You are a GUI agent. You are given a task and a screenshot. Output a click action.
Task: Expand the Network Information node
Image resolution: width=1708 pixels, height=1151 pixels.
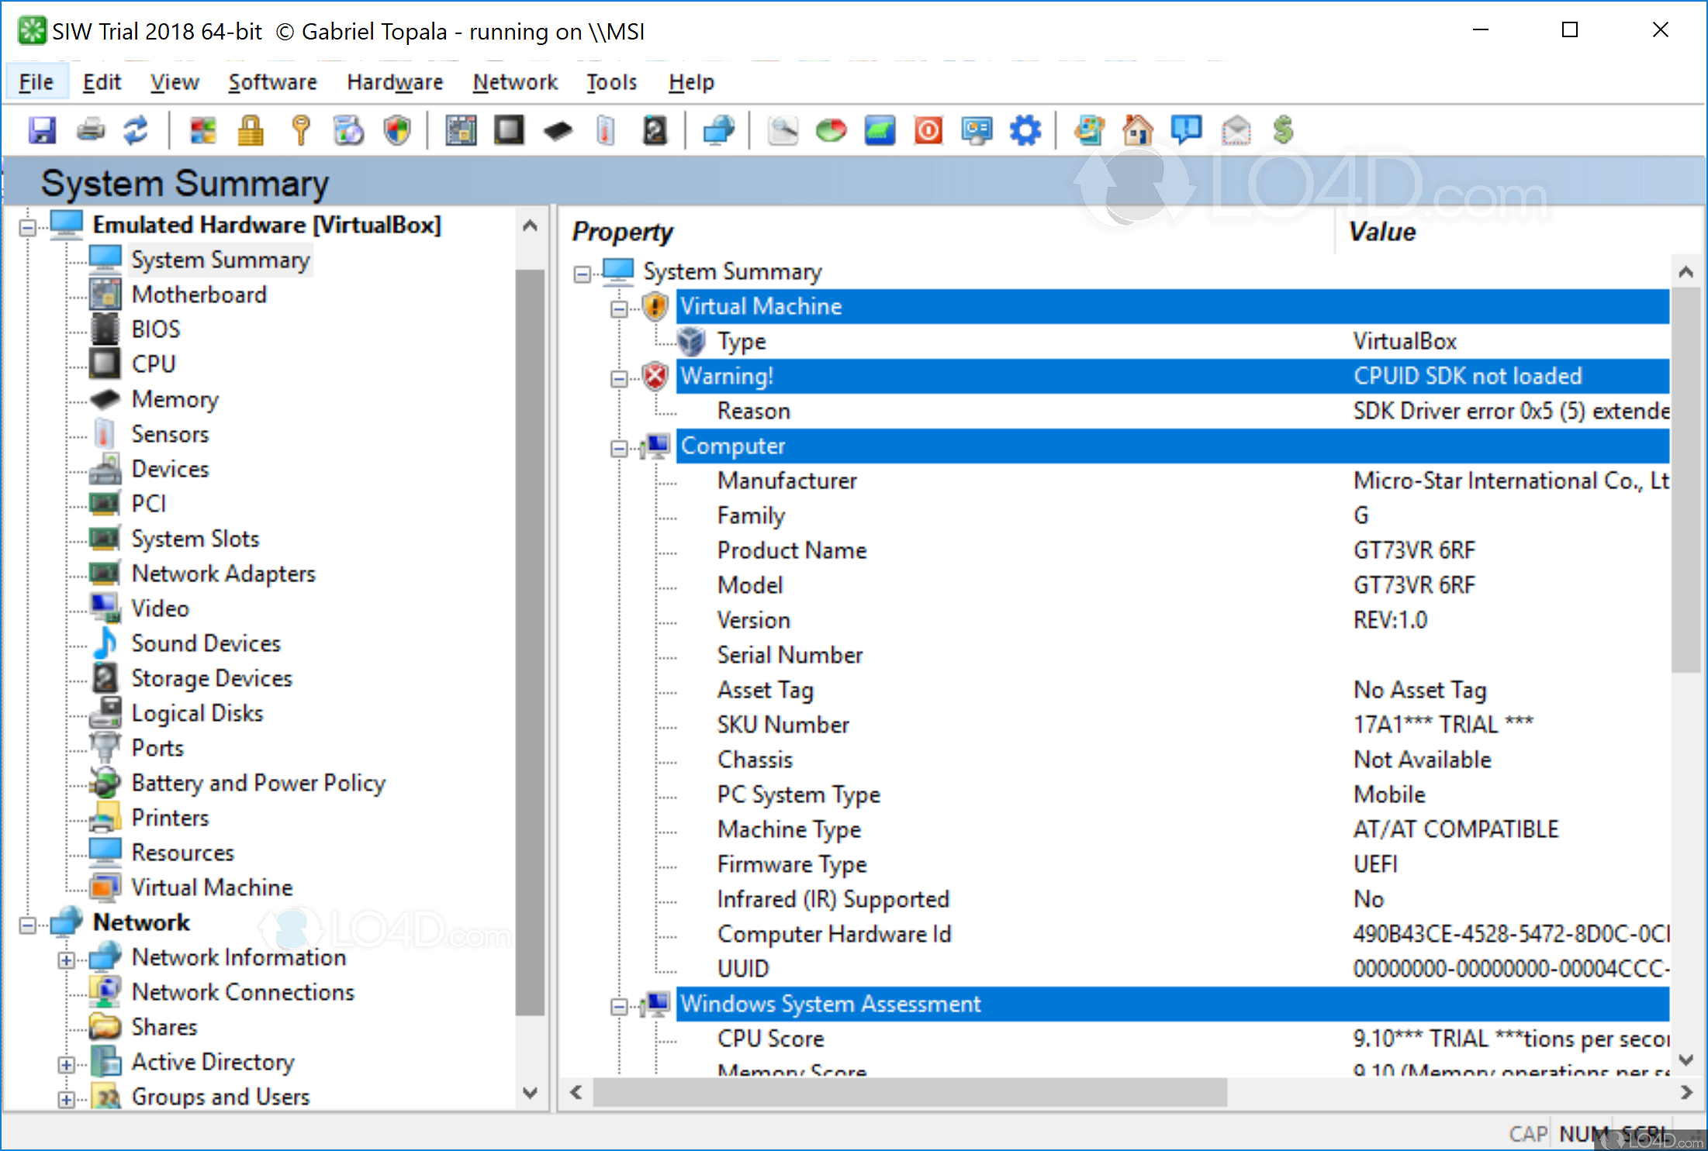67,960
